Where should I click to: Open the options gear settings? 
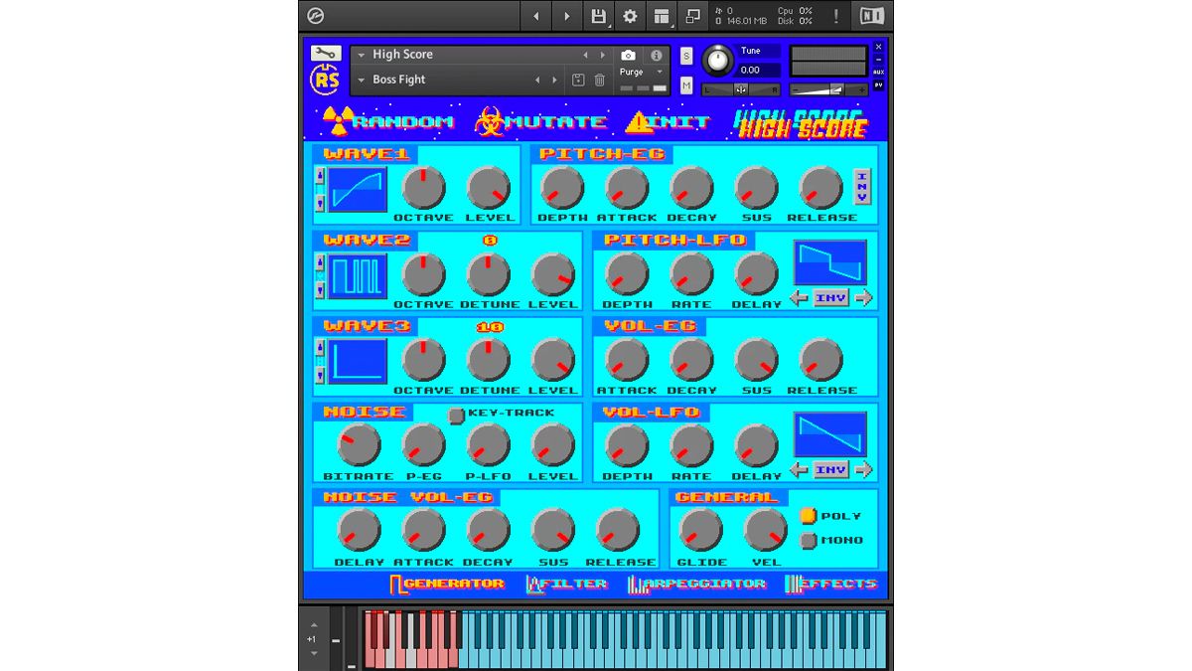(x=630, y=16)
